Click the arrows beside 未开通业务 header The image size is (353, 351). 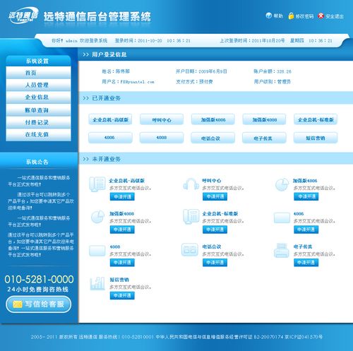(85, 159)
